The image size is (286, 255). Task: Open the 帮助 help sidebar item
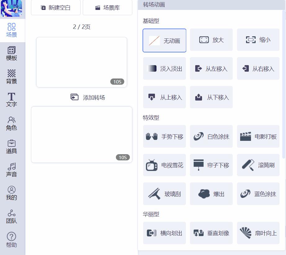click(x=11, y=240)
